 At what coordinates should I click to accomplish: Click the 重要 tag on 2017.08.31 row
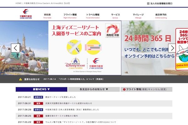(38, 103)
